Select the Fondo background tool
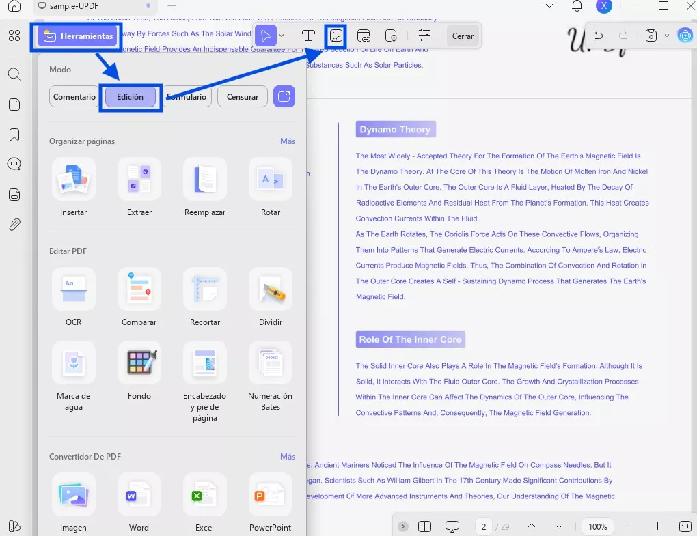Image resolution: width=697 pixels, height=536 pixels. pyautogui.click(x=139, y=371)
